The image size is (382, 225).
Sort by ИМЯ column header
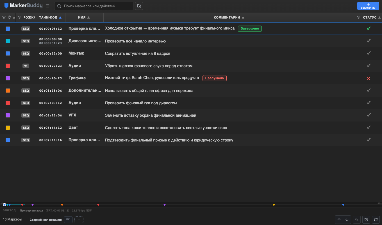coord(84,17)
